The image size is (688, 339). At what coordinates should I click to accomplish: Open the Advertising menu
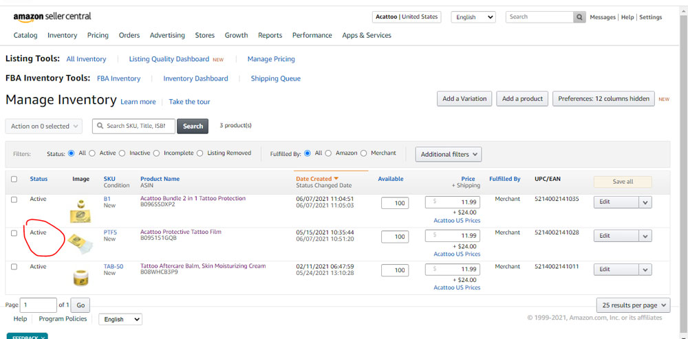pos(167,35)
